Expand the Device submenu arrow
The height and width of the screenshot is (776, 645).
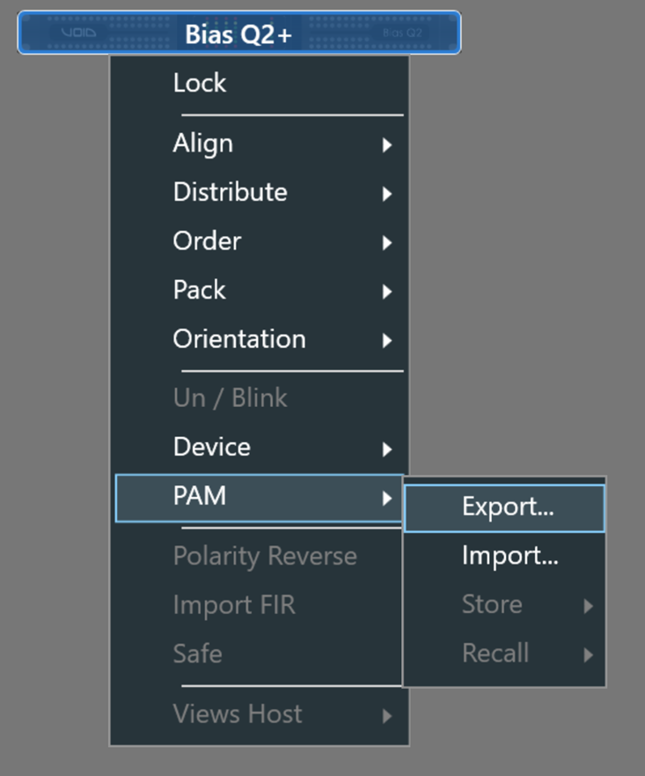387,450
